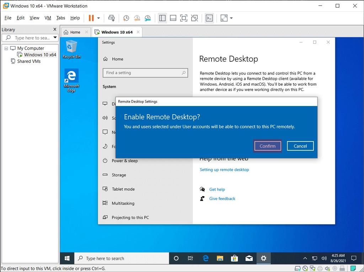364x272 pixels.
Task: Open the VM menu
Action: pos(48,18)
